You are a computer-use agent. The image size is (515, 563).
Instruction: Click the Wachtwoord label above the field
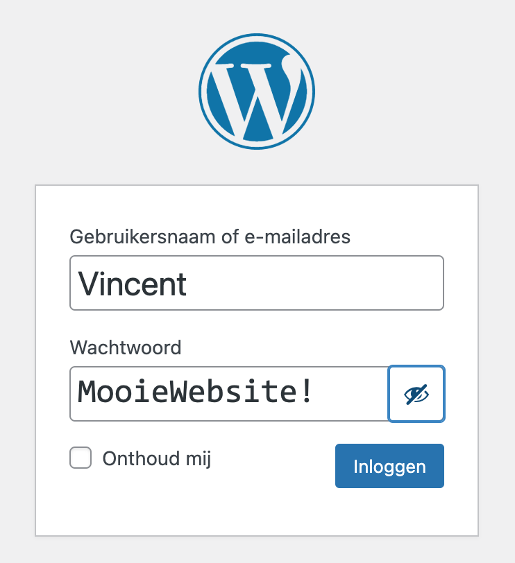point(126,347)
